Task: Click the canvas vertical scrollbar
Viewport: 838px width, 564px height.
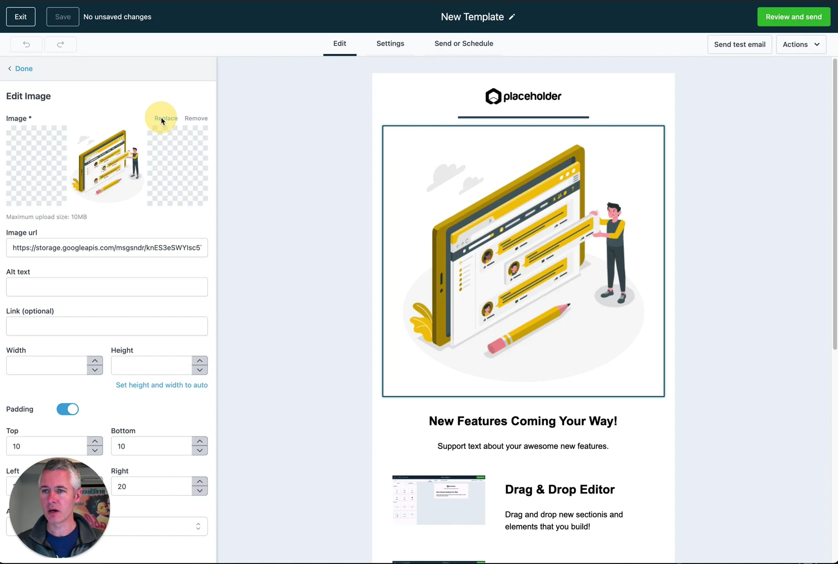Action: [834, 204]
